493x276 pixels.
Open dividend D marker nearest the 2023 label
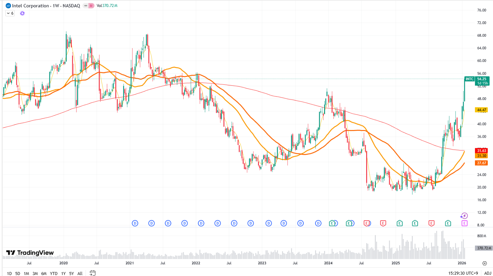pyautogui.click(x=269, y=223)
